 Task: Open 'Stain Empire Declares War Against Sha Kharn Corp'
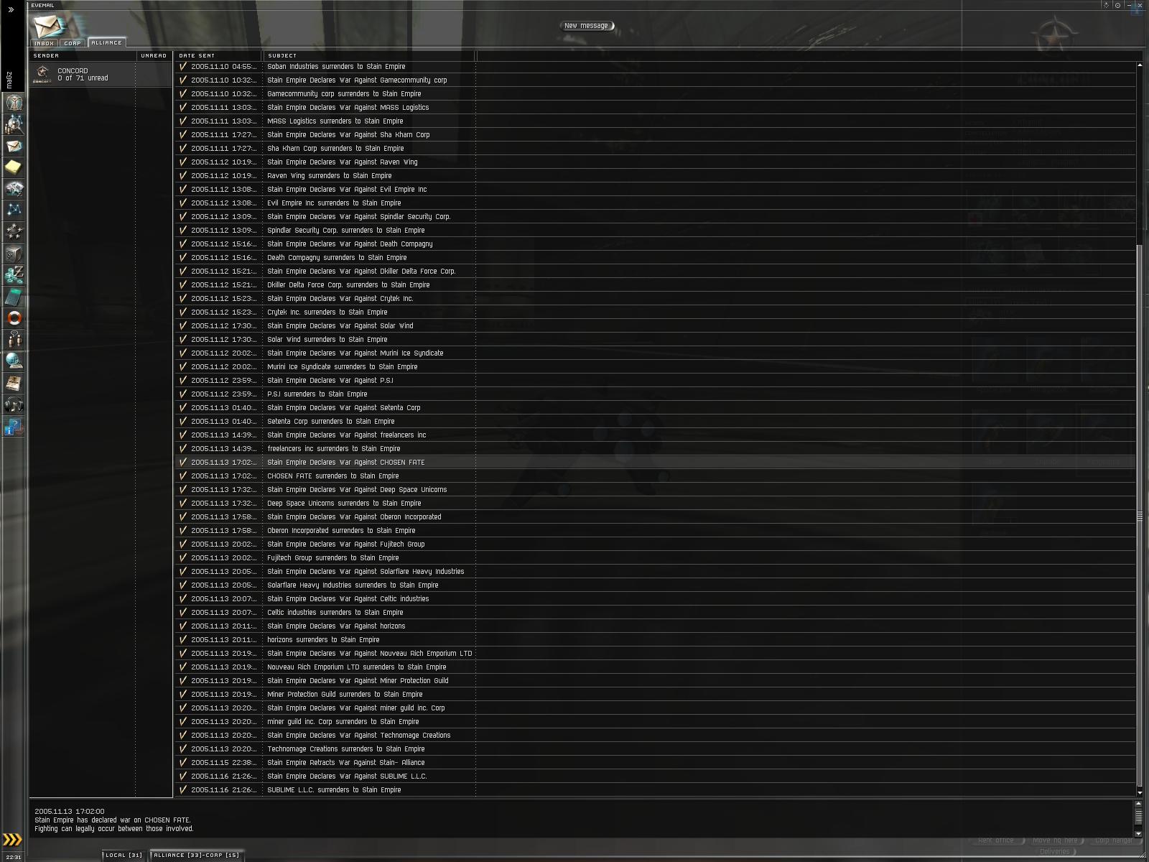point(655,134)
